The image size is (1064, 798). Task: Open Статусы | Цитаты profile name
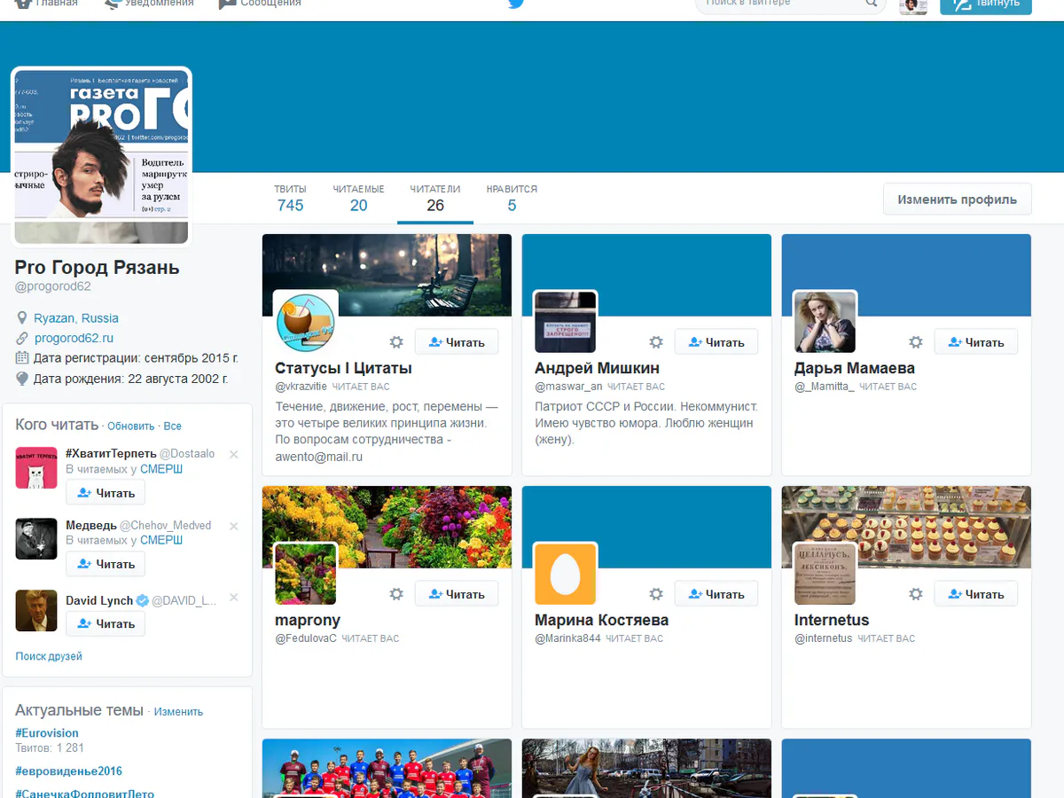[343, 368]
